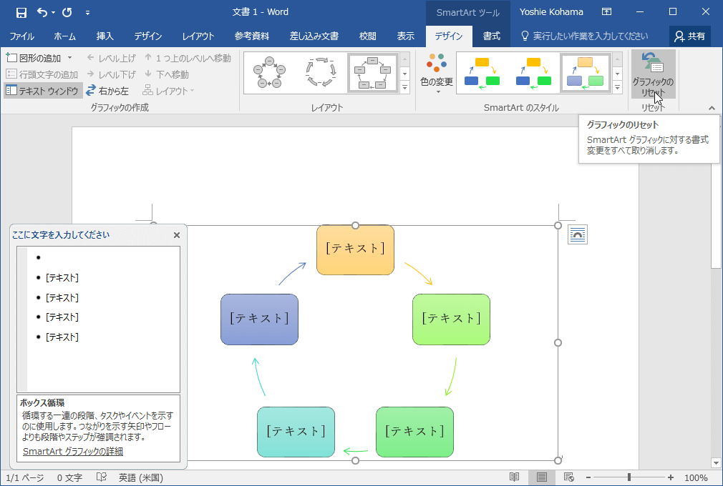Expand the 図形の追加 dropdown arrow
The image size is (723, 486).
point(70,58)
